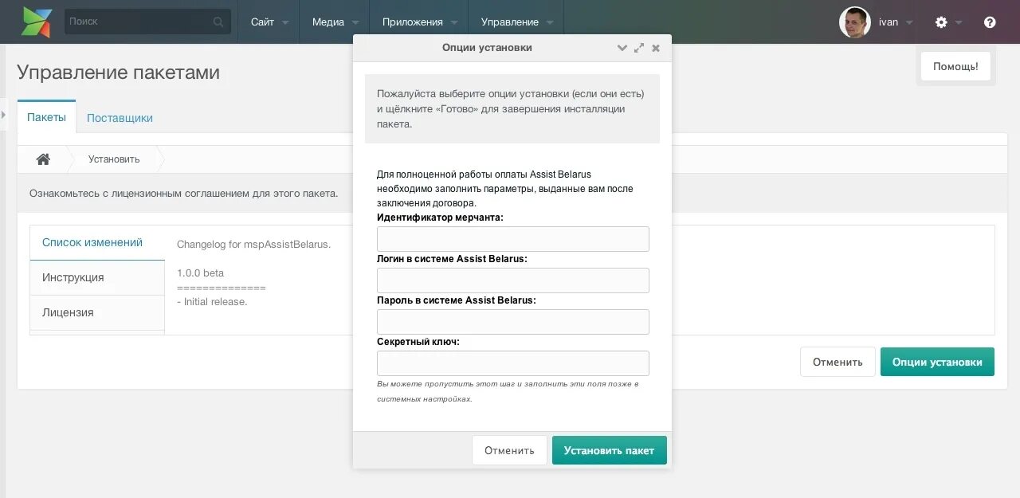Click the Initial release changelog line
Image resolution: width=1020 pixels, height=498 pixels.
(x=212, y=302)
